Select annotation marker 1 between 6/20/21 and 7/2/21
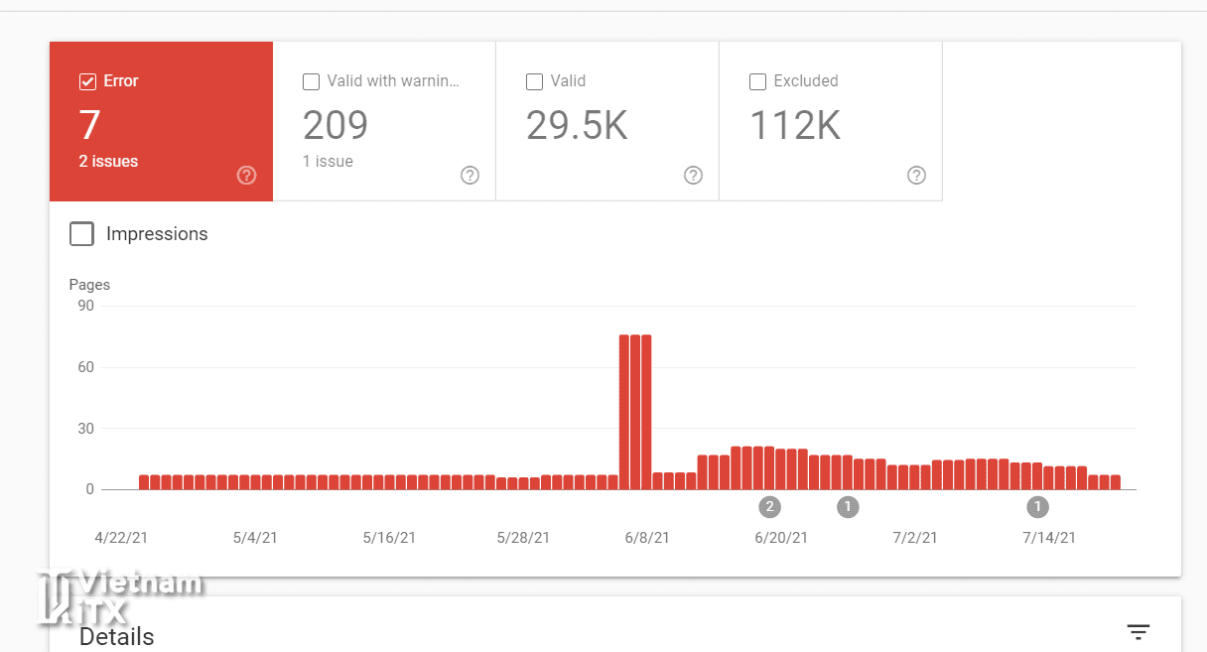This screenshot has width=1207, height=652. pyautogui.click(x=848, y=507)
